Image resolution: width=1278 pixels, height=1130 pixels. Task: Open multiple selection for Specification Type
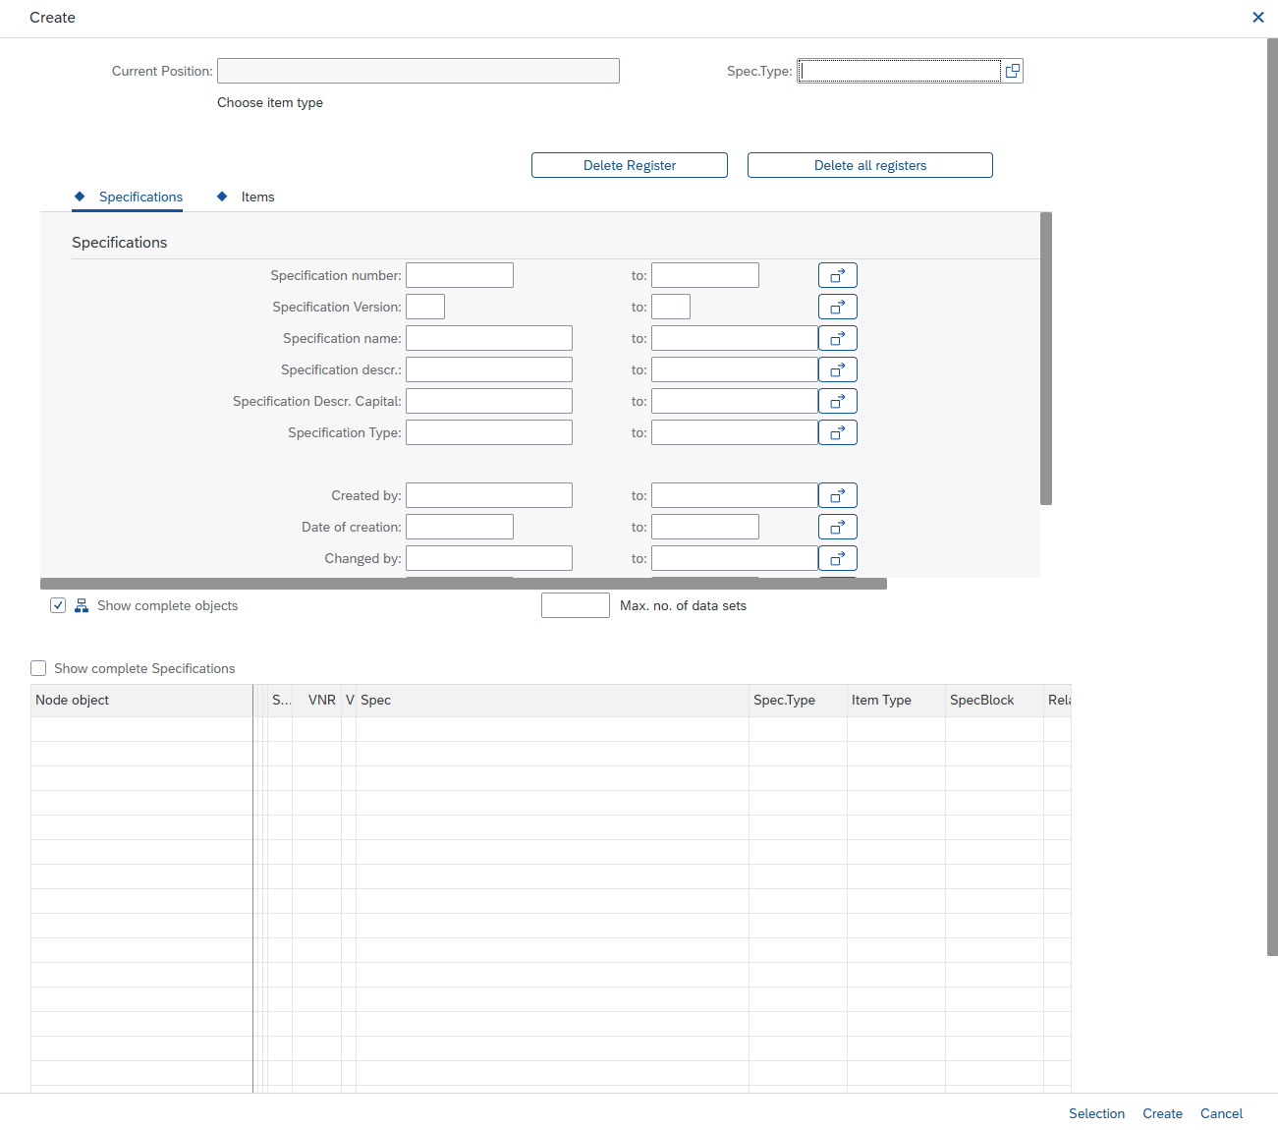pyautogui.click(x=837, y=432)
